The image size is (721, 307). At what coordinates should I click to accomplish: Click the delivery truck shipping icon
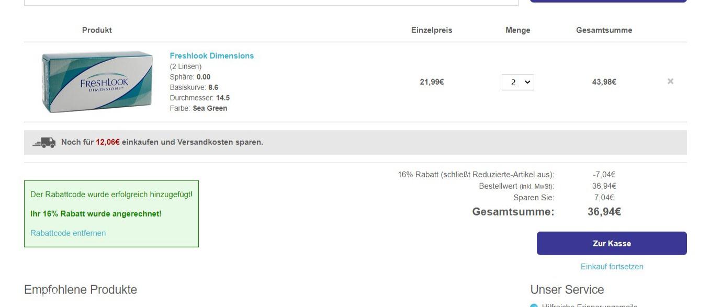tap(44, 142)
